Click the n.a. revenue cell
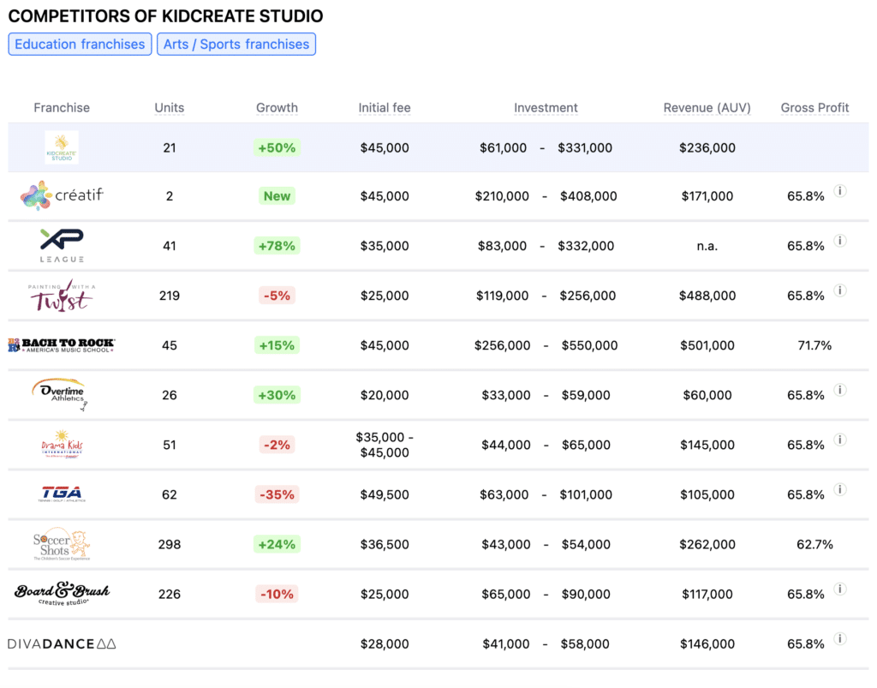Viewport: 877px width, 688px height. point(707,246)
